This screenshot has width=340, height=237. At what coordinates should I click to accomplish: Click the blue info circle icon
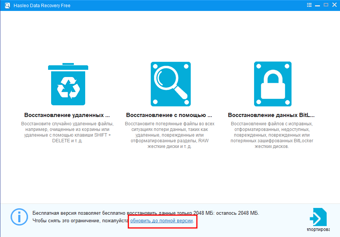click(x=19, y=217)
